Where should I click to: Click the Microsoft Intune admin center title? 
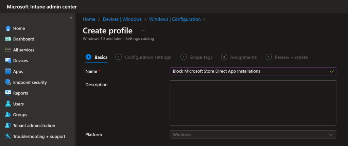coord(42,7)
